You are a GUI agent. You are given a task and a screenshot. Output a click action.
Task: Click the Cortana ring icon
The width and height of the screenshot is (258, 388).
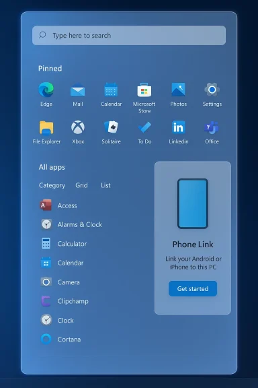[x=46, y=339]
